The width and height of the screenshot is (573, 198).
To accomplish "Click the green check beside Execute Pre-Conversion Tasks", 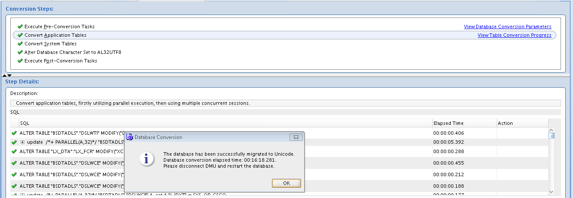I will pos(20,27).
